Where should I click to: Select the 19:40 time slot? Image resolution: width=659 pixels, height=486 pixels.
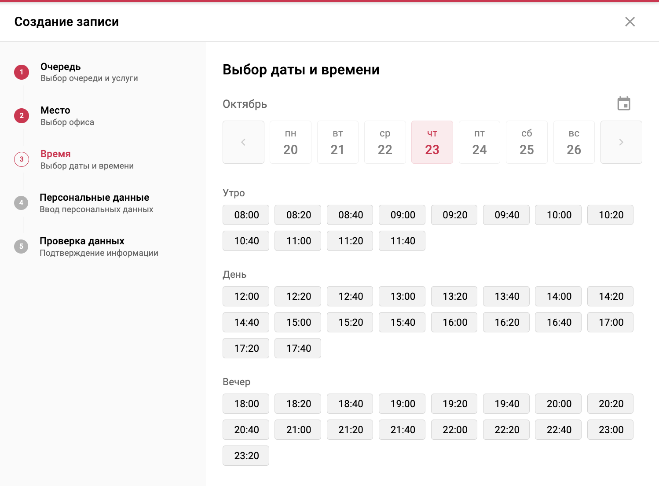506,404
